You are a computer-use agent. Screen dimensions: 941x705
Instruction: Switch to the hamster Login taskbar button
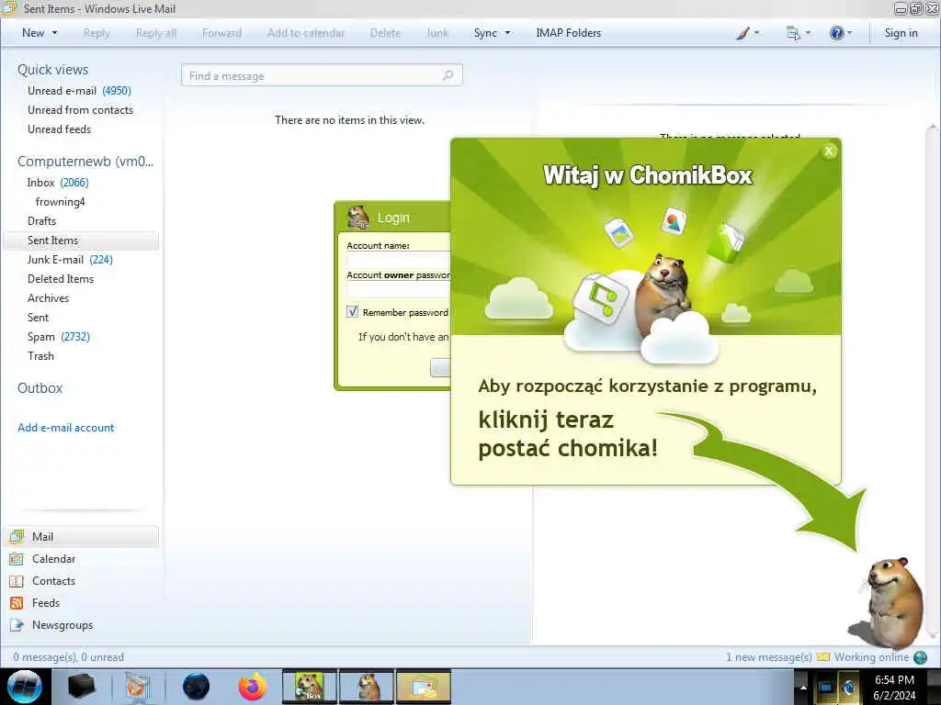[367, 687]
